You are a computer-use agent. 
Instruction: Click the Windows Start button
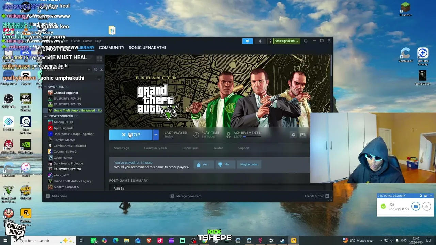5,241
